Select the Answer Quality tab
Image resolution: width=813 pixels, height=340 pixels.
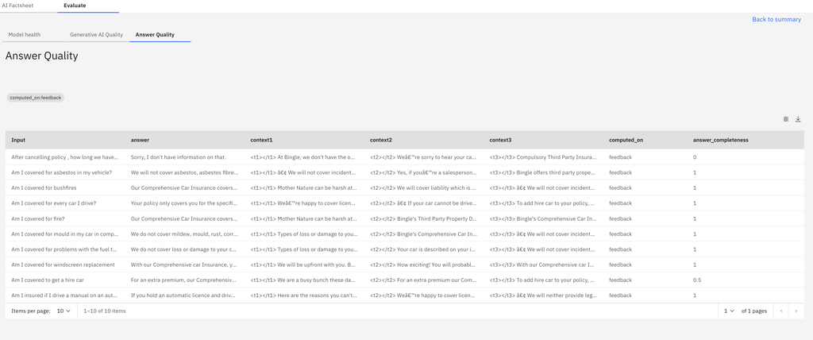(x=155, y=35)
